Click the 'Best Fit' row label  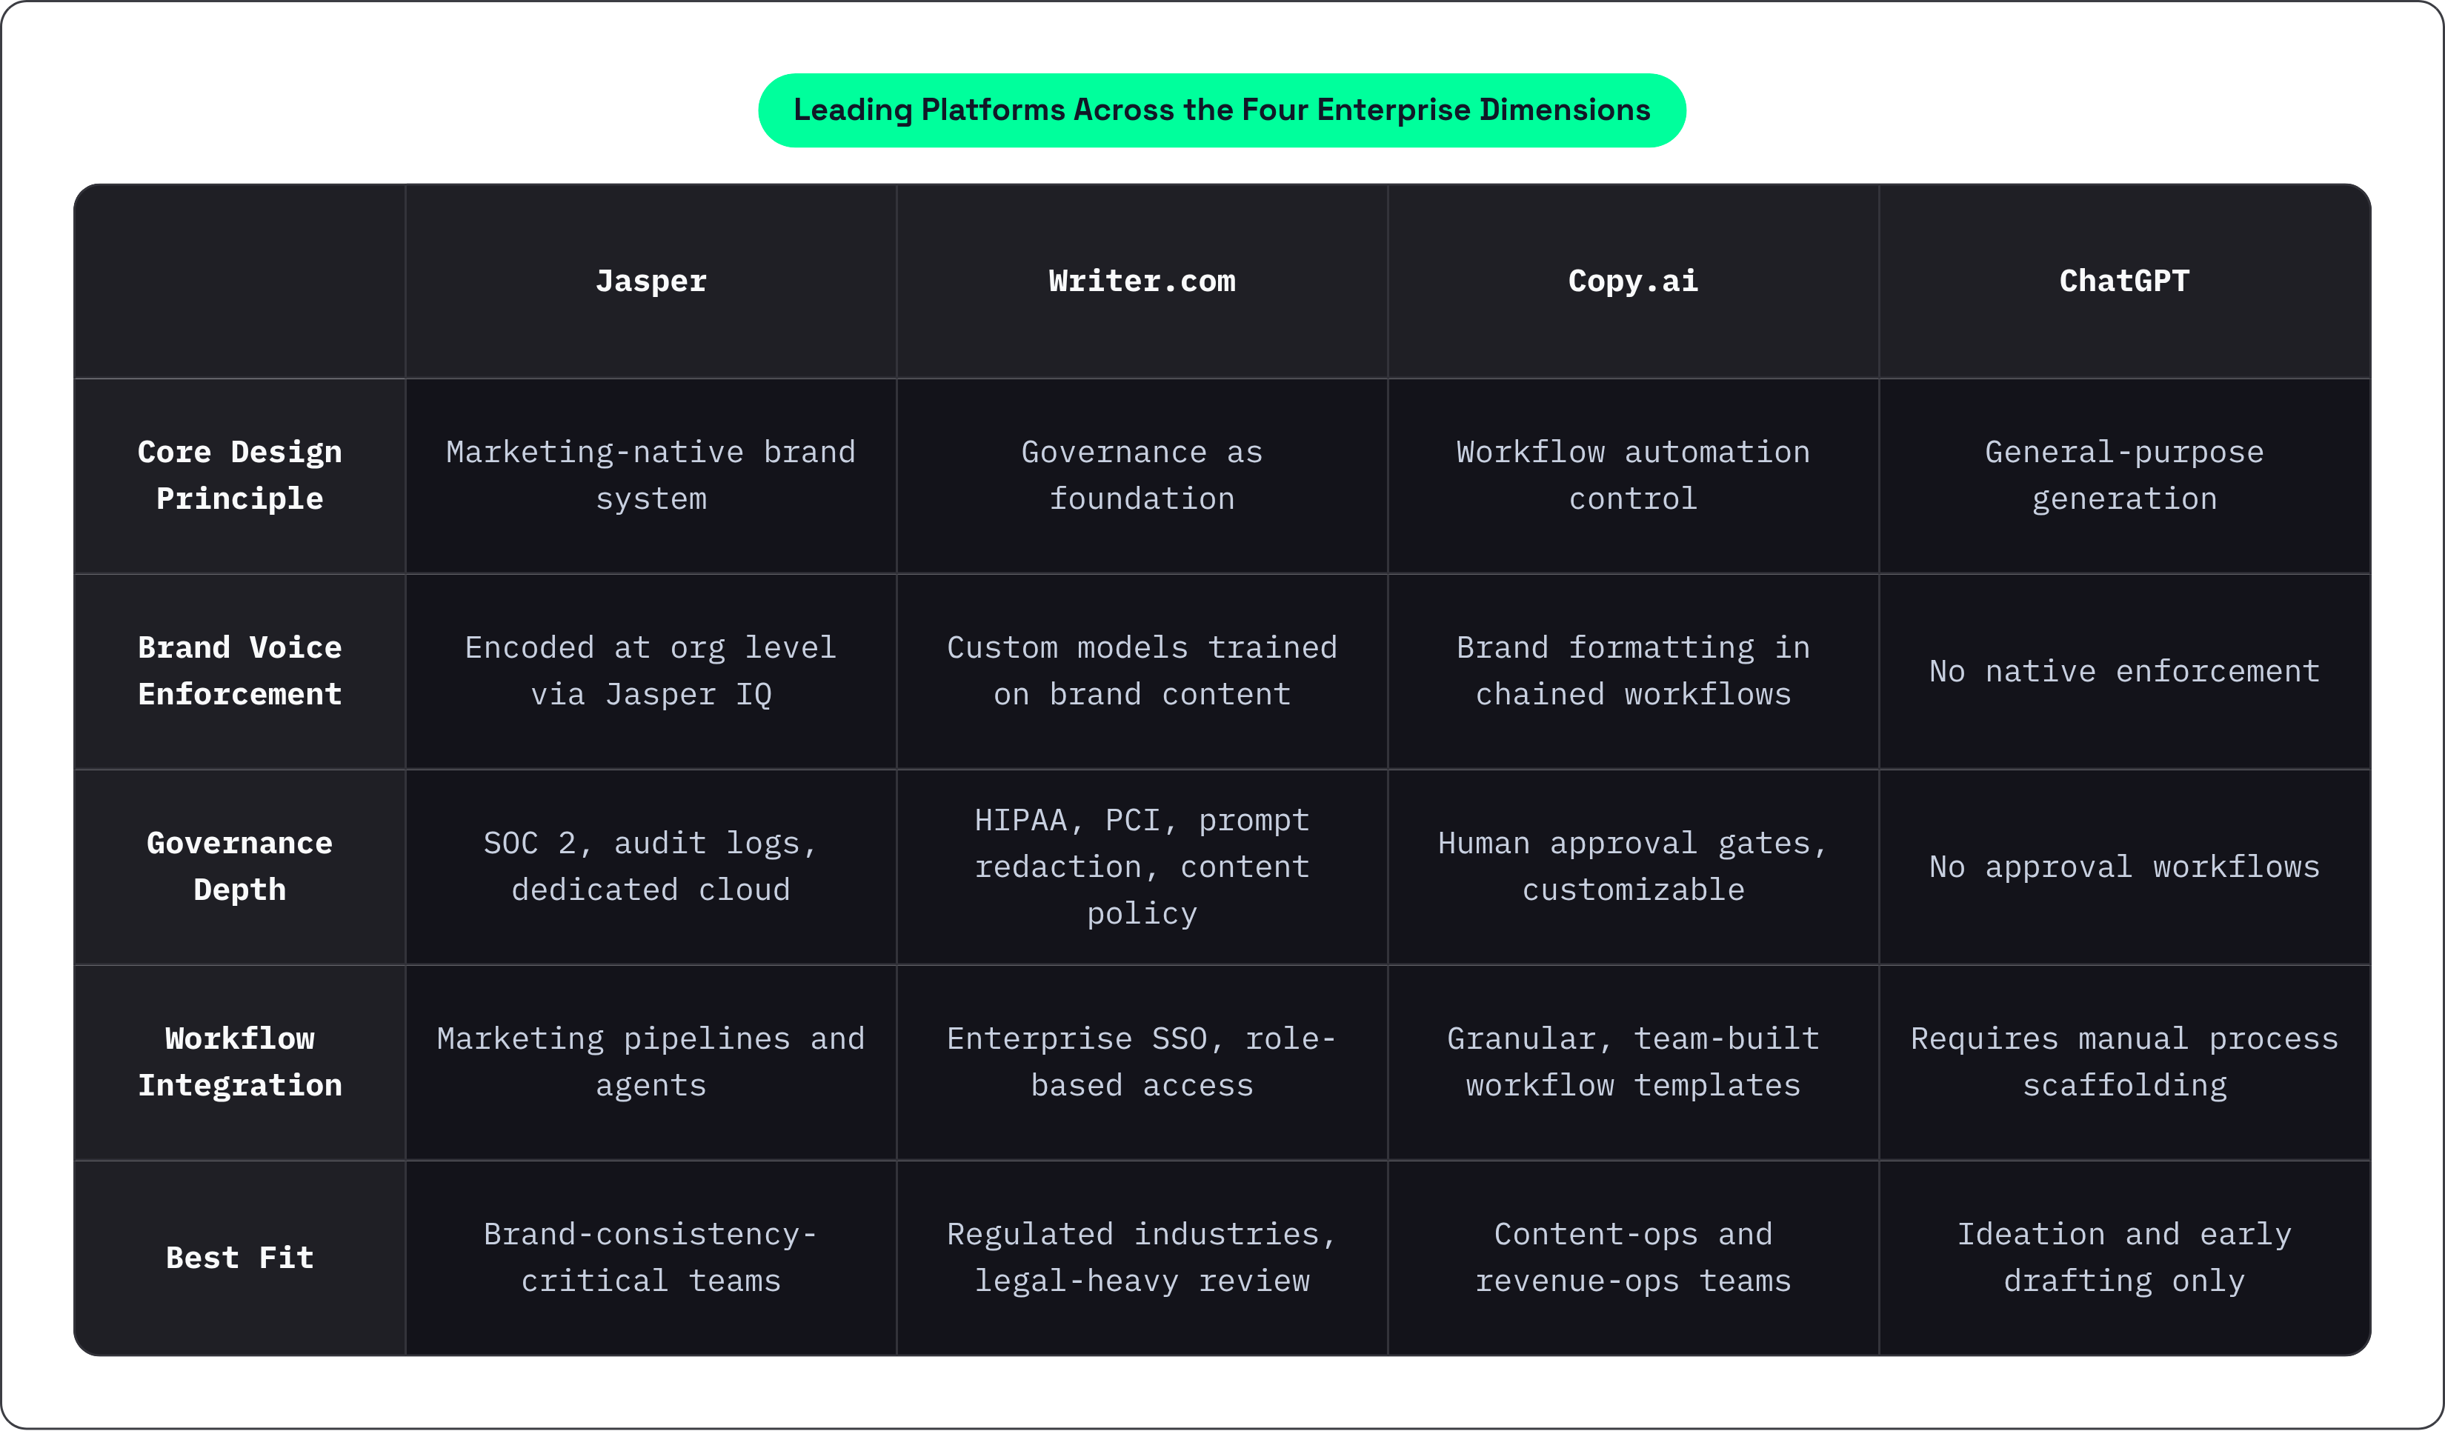[x=239, y=1258]
